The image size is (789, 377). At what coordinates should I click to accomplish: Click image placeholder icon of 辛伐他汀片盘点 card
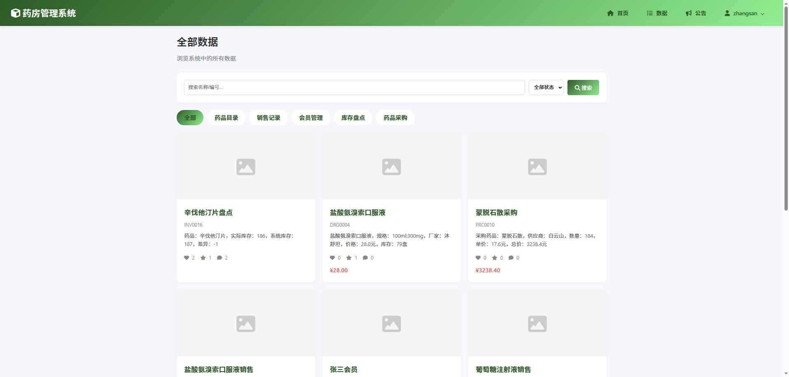tap(246, 167)
